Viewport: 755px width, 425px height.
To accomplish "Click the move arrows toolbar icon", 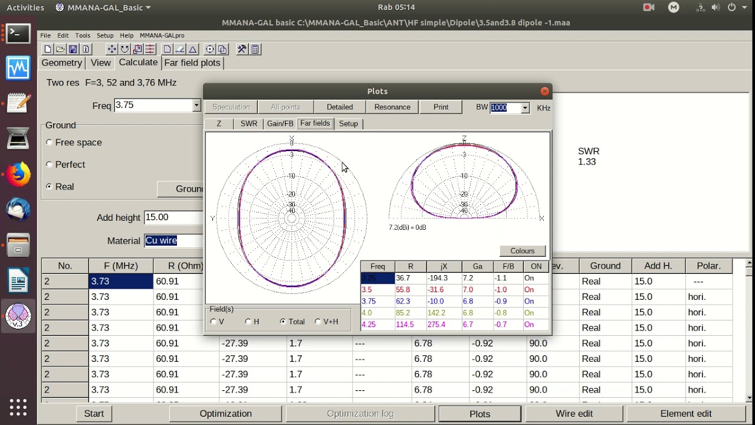I will pyautogui.click(x=111, y=50).
